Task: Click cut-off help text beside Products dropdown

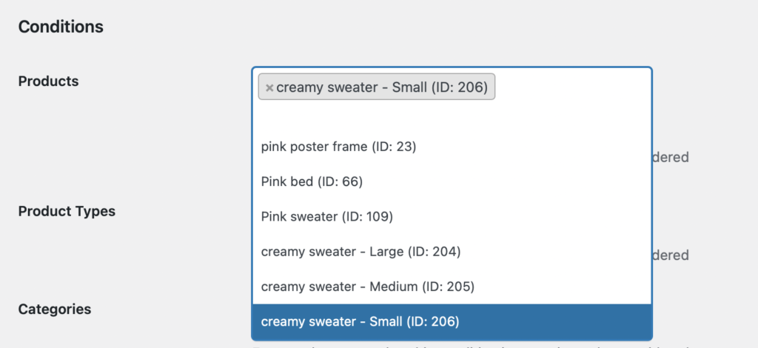Action: (671, 157)
